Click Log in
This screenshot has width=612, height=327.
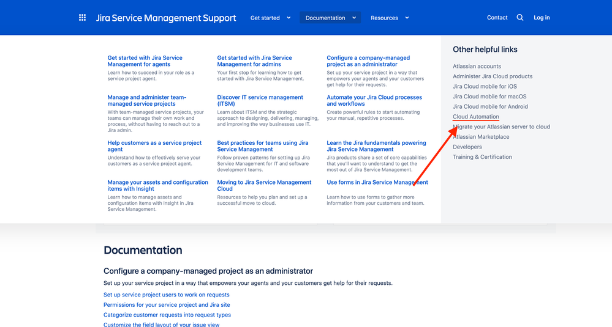pos(542,18)
